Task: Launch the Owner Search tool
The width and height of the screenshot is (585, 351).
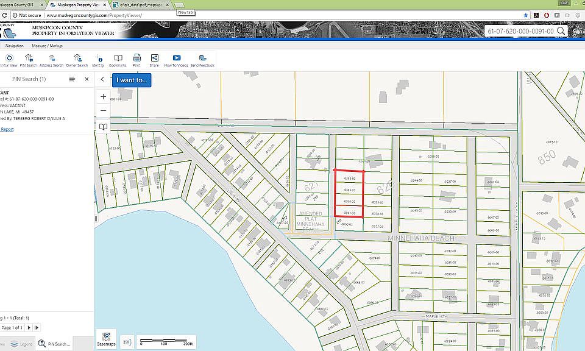Action: (77, 59)
